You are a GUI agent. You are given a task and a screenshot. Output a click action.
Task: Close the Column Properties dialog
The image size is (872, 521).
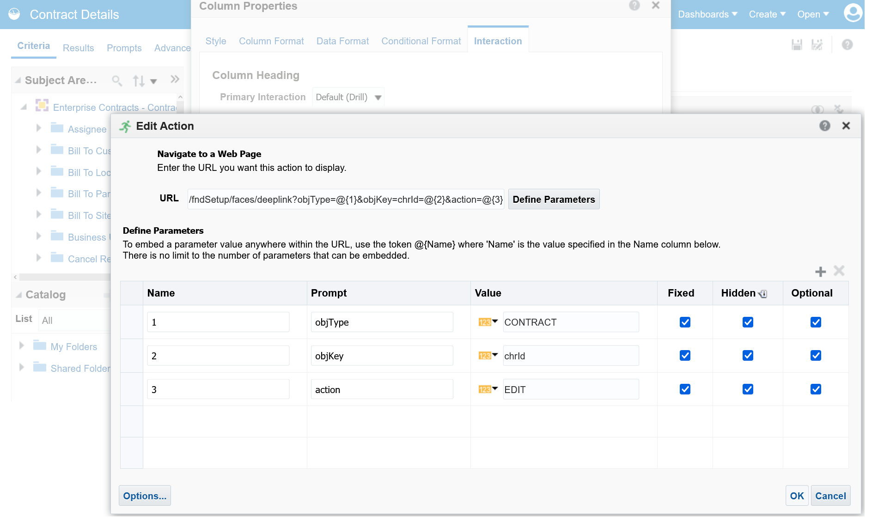656,6
